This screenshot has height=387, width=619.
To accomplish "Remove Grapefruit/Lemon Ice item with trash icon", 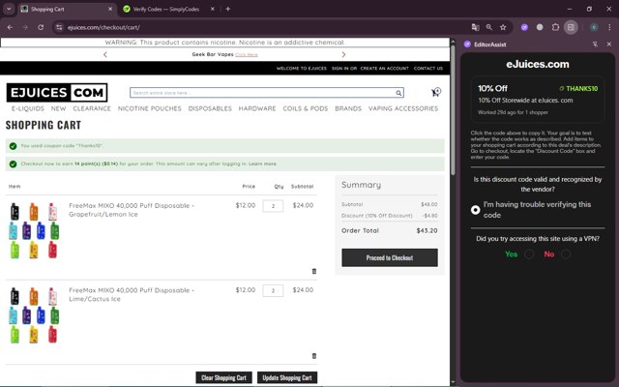I will pyautogui.click(x=314, y=271).
